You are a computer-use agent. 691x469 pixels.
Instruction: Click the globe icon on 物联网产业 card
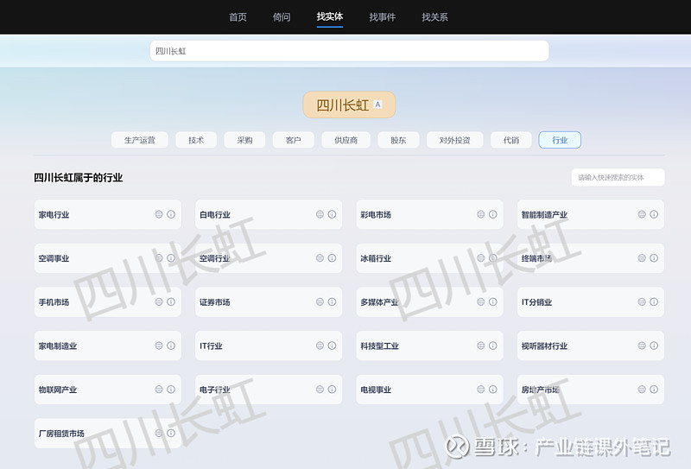[159, 390]
